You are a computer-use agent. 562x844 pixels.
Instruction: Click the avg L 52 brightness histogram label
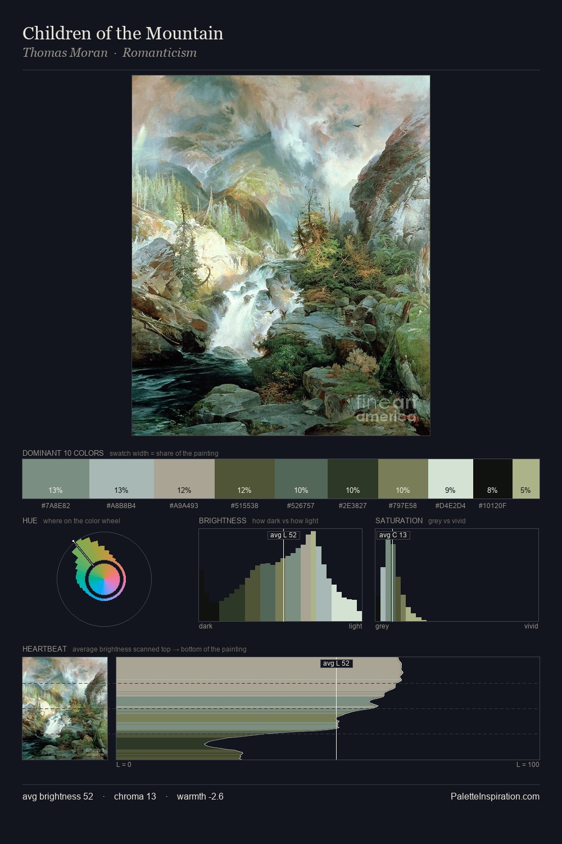tap(283, 535)
